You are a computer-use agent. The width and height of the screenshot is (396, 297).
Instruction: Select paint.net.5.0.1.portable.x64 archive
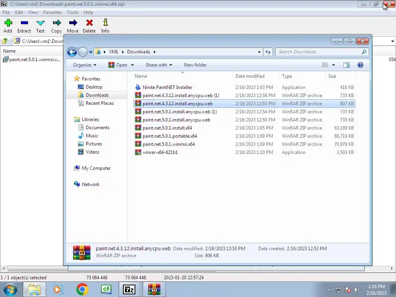[x=244, y=136]
